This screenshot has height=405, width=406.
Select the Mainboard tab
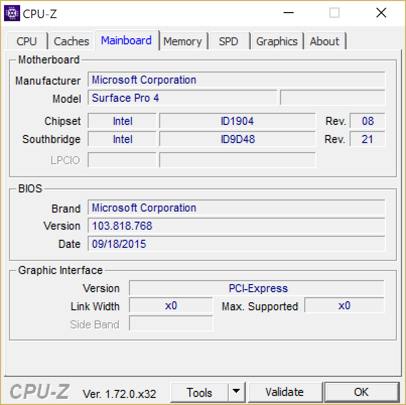point(126,40)
